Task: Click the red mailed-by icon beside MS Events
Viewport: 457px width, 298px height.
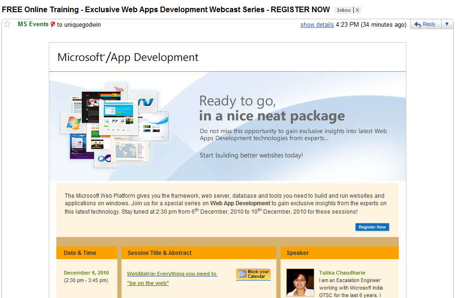Action: tap(53, 24)
